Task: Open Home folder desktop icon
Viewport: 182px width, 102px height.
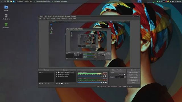Action: pos(6,8)
